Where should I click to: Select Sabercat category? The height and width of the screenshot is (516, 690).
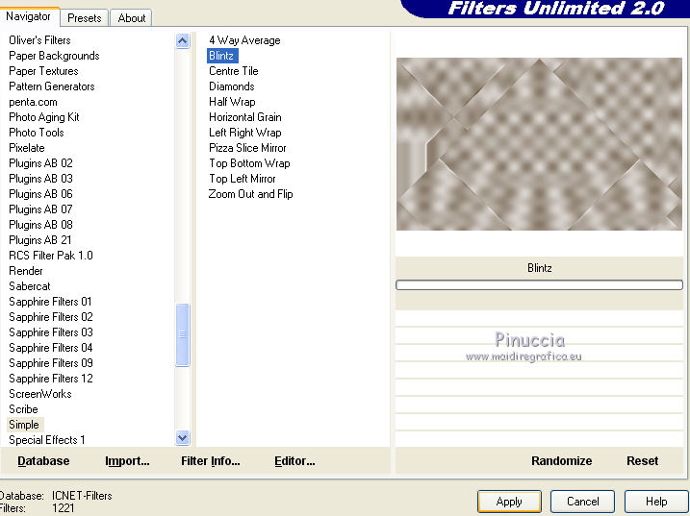(x=30, y=286)
